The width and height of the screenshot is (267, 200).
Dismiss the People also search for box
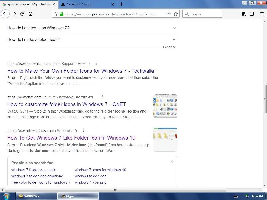[x=172, y=161]
